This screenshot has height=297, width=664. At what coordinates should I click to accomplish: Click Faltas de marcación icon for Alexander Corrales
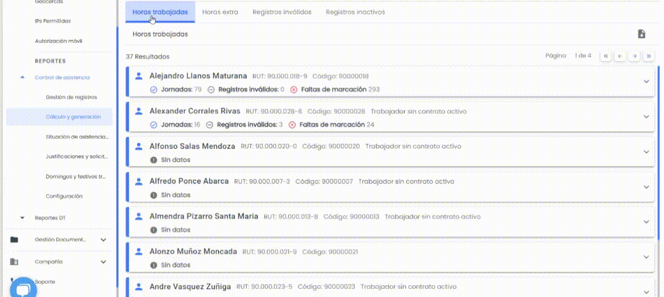[292, 125]
